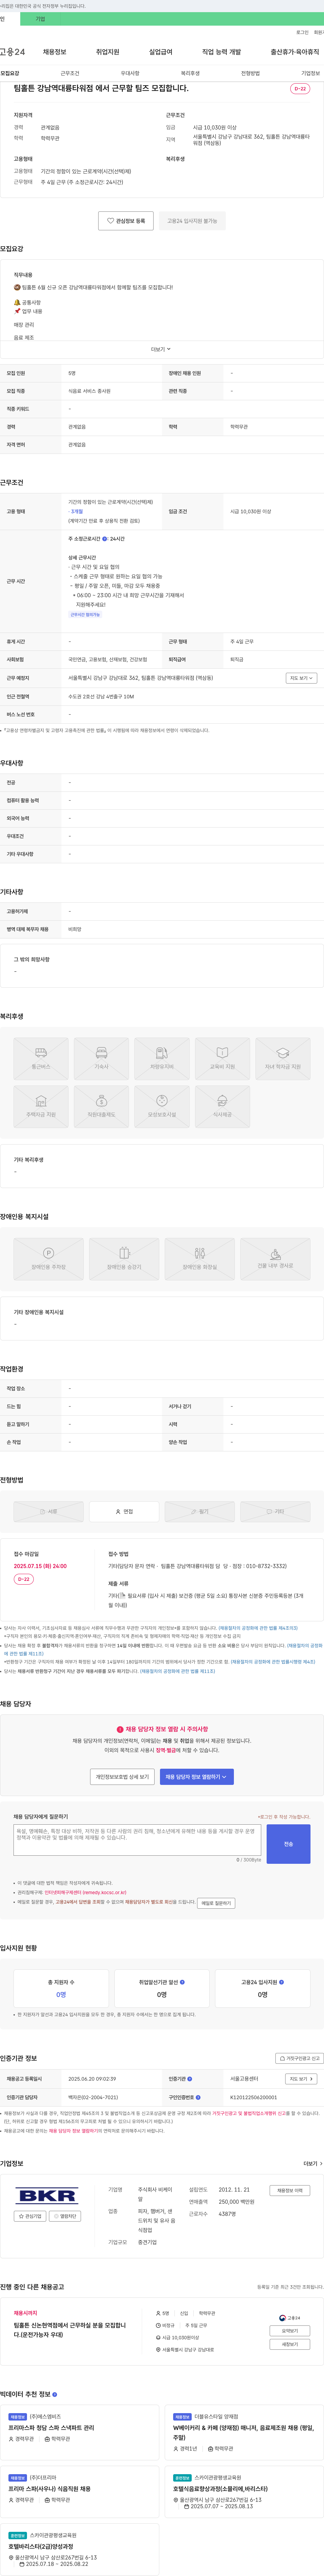This screenshot has height=2576, width=324.
Task: Click the 면접 selection method box
Action: pos(124,1511)
